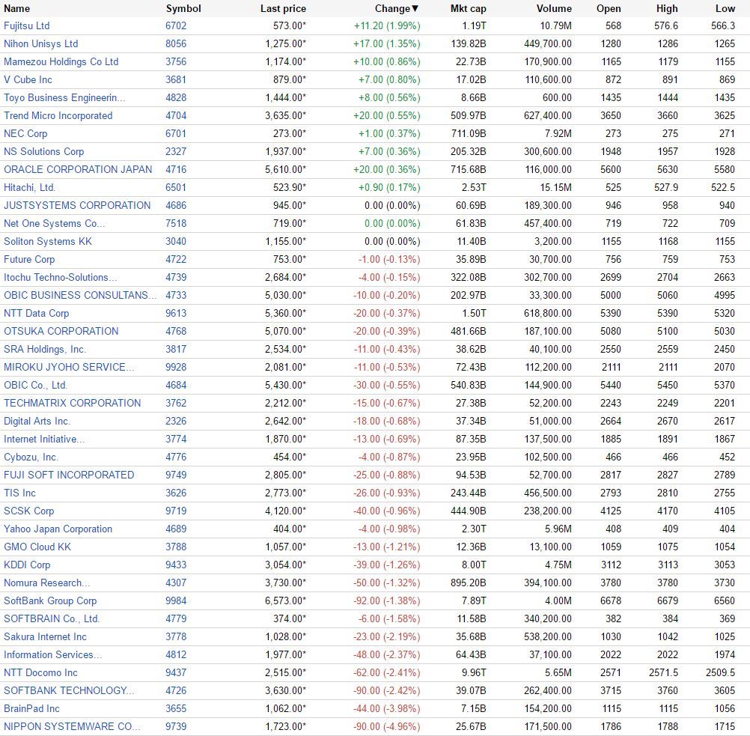
Task: Sort by Low column header
Action: [725, 9]
